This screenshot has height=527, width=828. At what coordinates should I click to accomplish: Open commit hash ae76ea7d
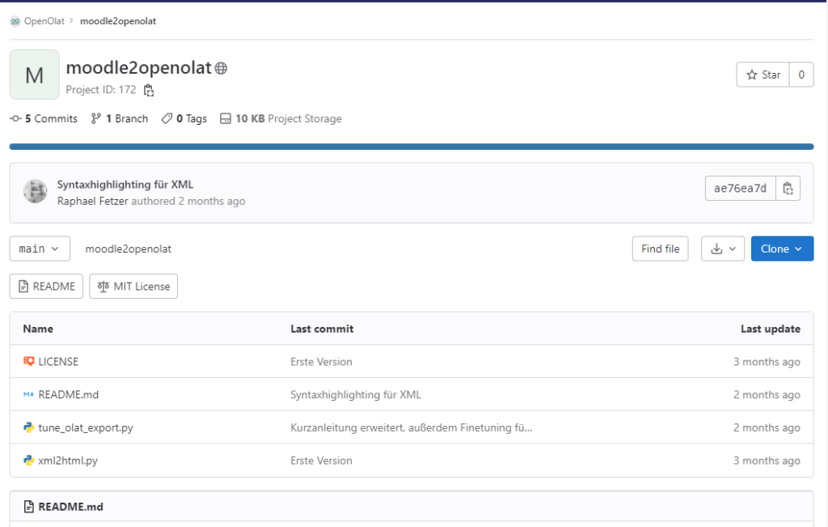(741, 188)
